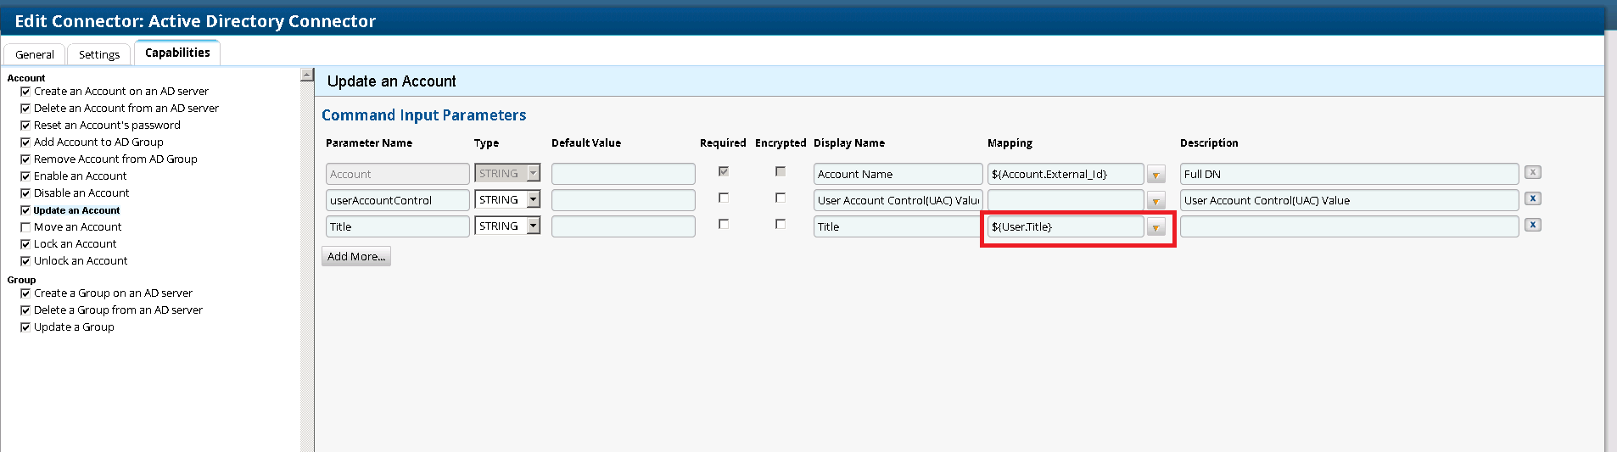
Task: Click Description field showing Full DN
Action: (1349, 174)
